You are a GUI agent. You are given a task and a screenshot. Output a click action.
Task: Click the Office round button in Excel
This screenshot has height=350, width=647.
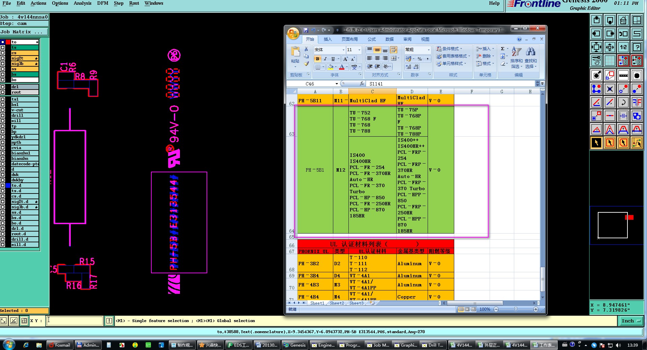point(293,33)
